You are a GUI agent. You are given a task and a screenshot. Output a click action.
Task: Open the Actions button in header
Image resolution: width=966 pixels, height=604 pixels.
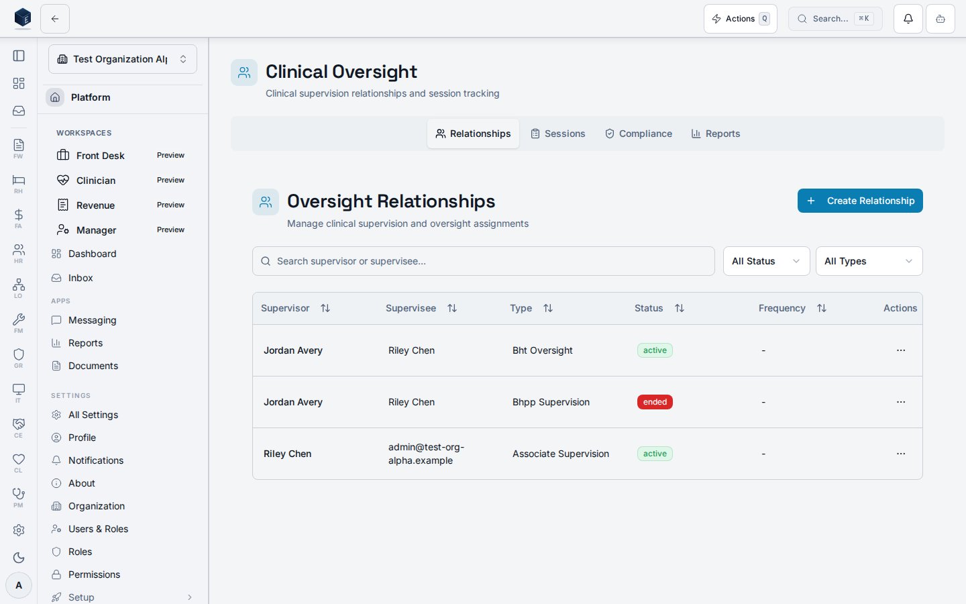[x=741, y=19]
